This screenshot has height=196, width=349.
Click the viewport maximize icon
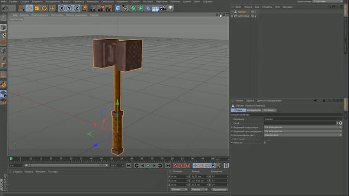pos(227,15)
